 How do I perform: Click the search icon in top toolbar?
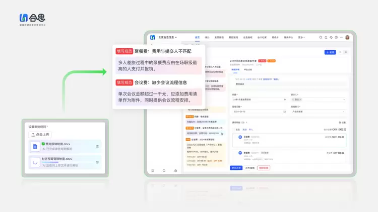pyautogui.click(x=321, y=37)
